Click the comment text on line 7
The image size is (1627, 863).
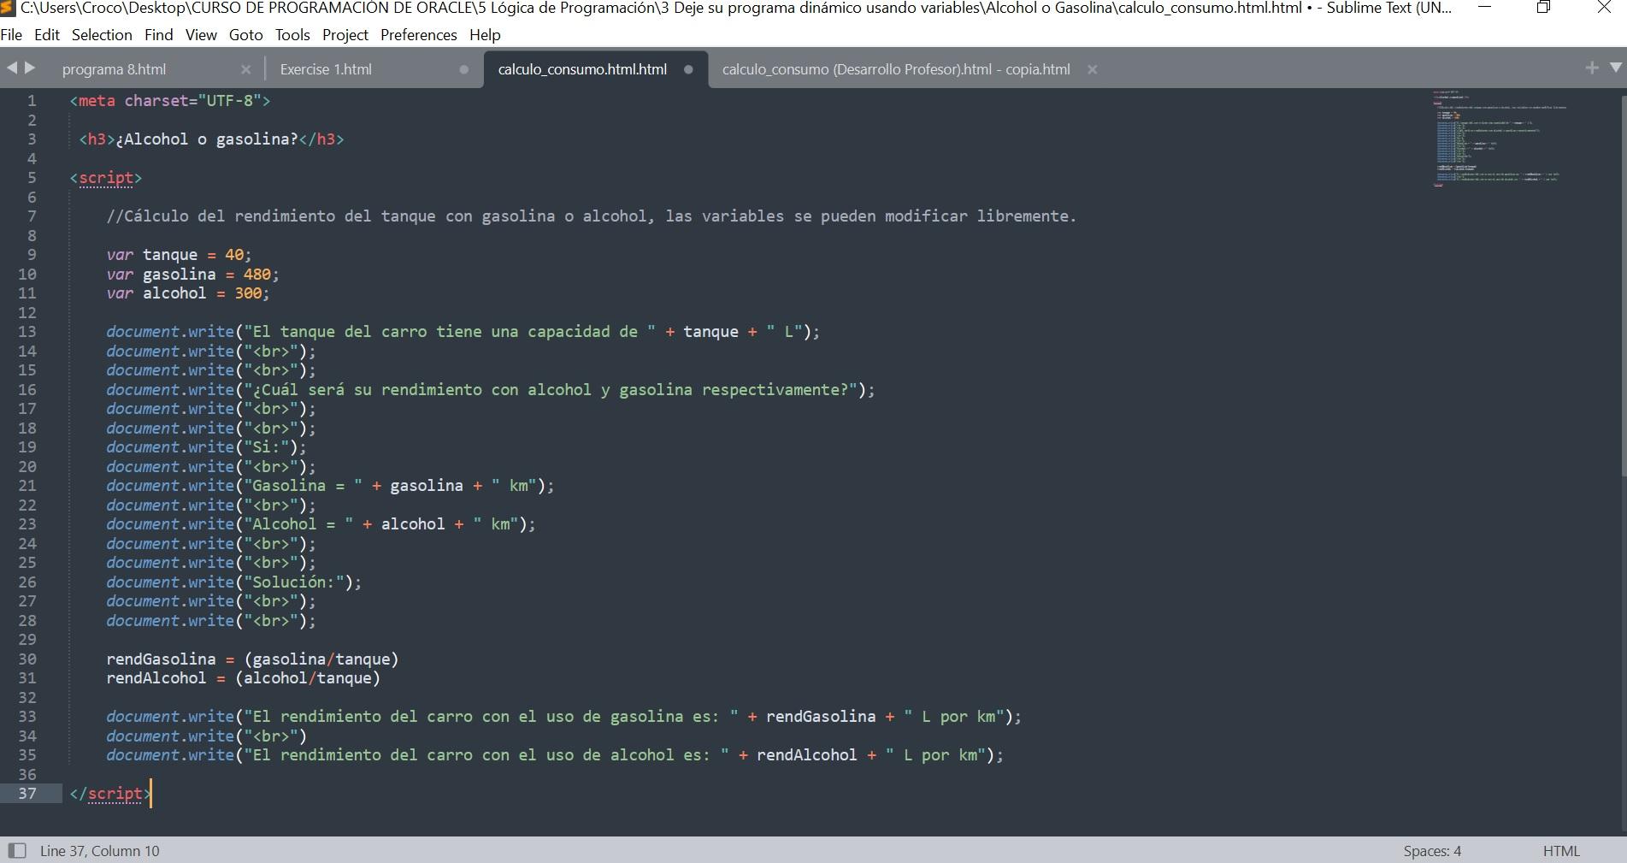coord(592,216)
